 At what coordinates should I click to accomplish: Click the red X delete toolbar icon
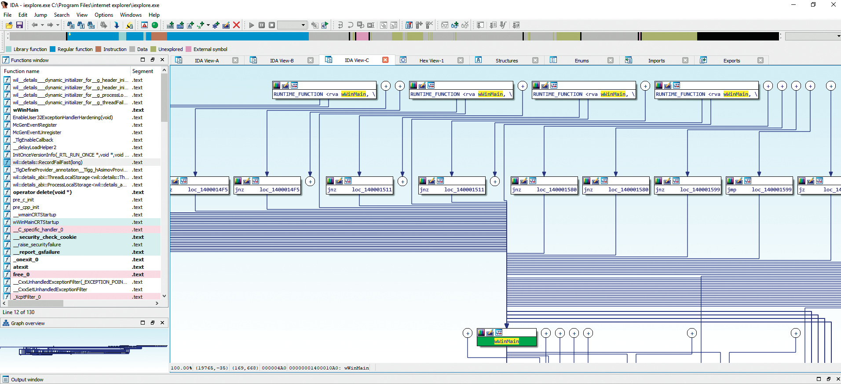(236, 25)
